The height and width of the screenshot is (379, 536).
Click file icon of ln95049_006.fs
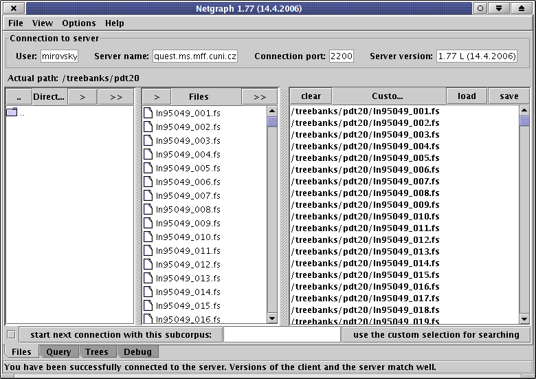click(148, 182)
